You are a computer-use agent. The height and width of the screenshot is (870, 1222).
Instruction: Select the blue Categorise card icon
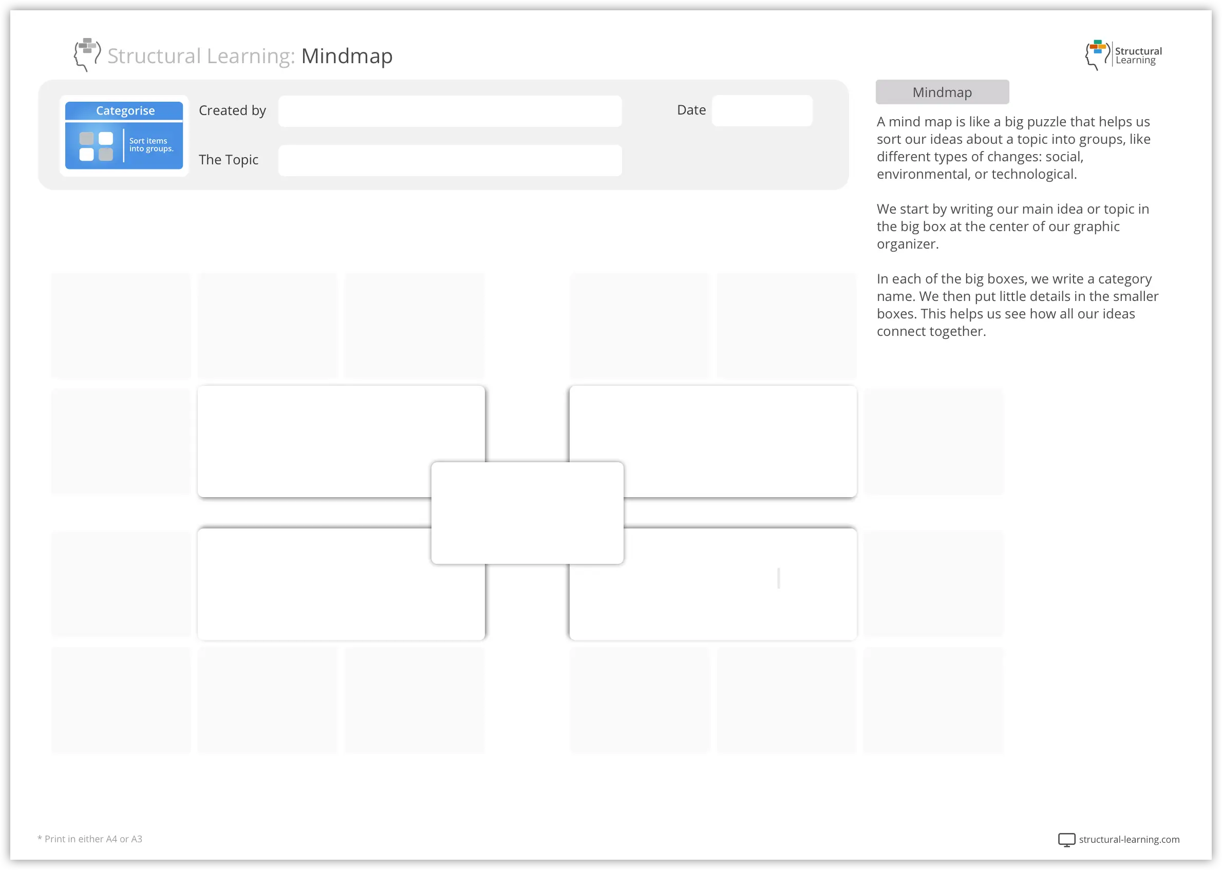pyautogui.click(x=124, y=135)
